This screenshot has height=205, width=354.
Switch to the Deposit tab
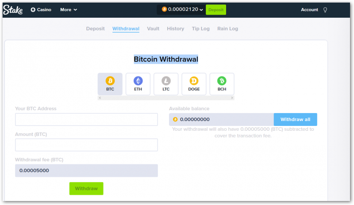pos(95,29)
